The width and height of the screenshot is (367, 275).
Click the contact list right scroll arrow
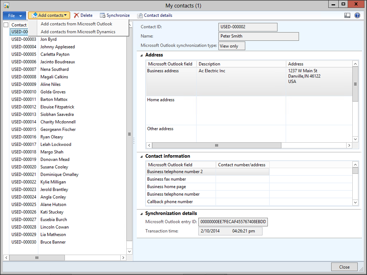pyautogui.click(x=123, y=258)
